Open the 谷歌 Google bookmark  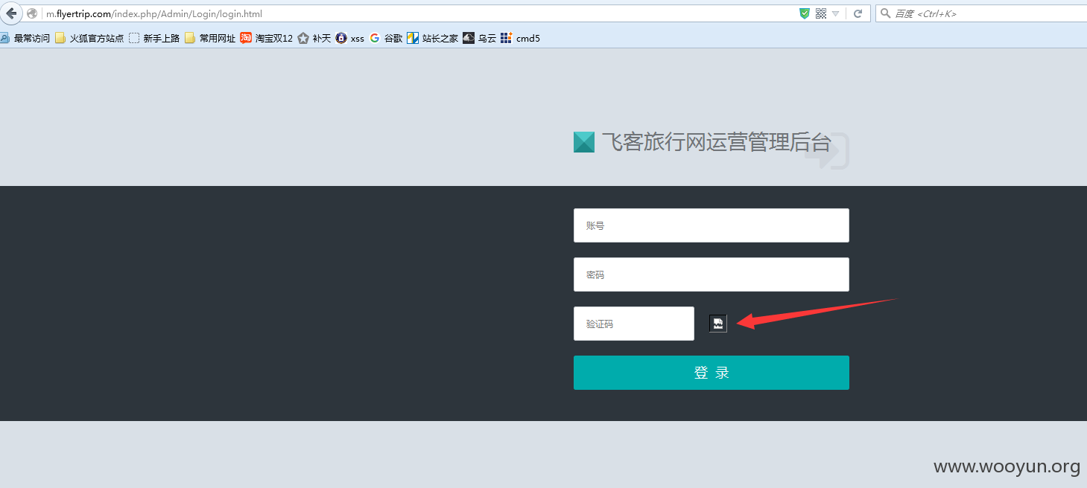[386, 38]
